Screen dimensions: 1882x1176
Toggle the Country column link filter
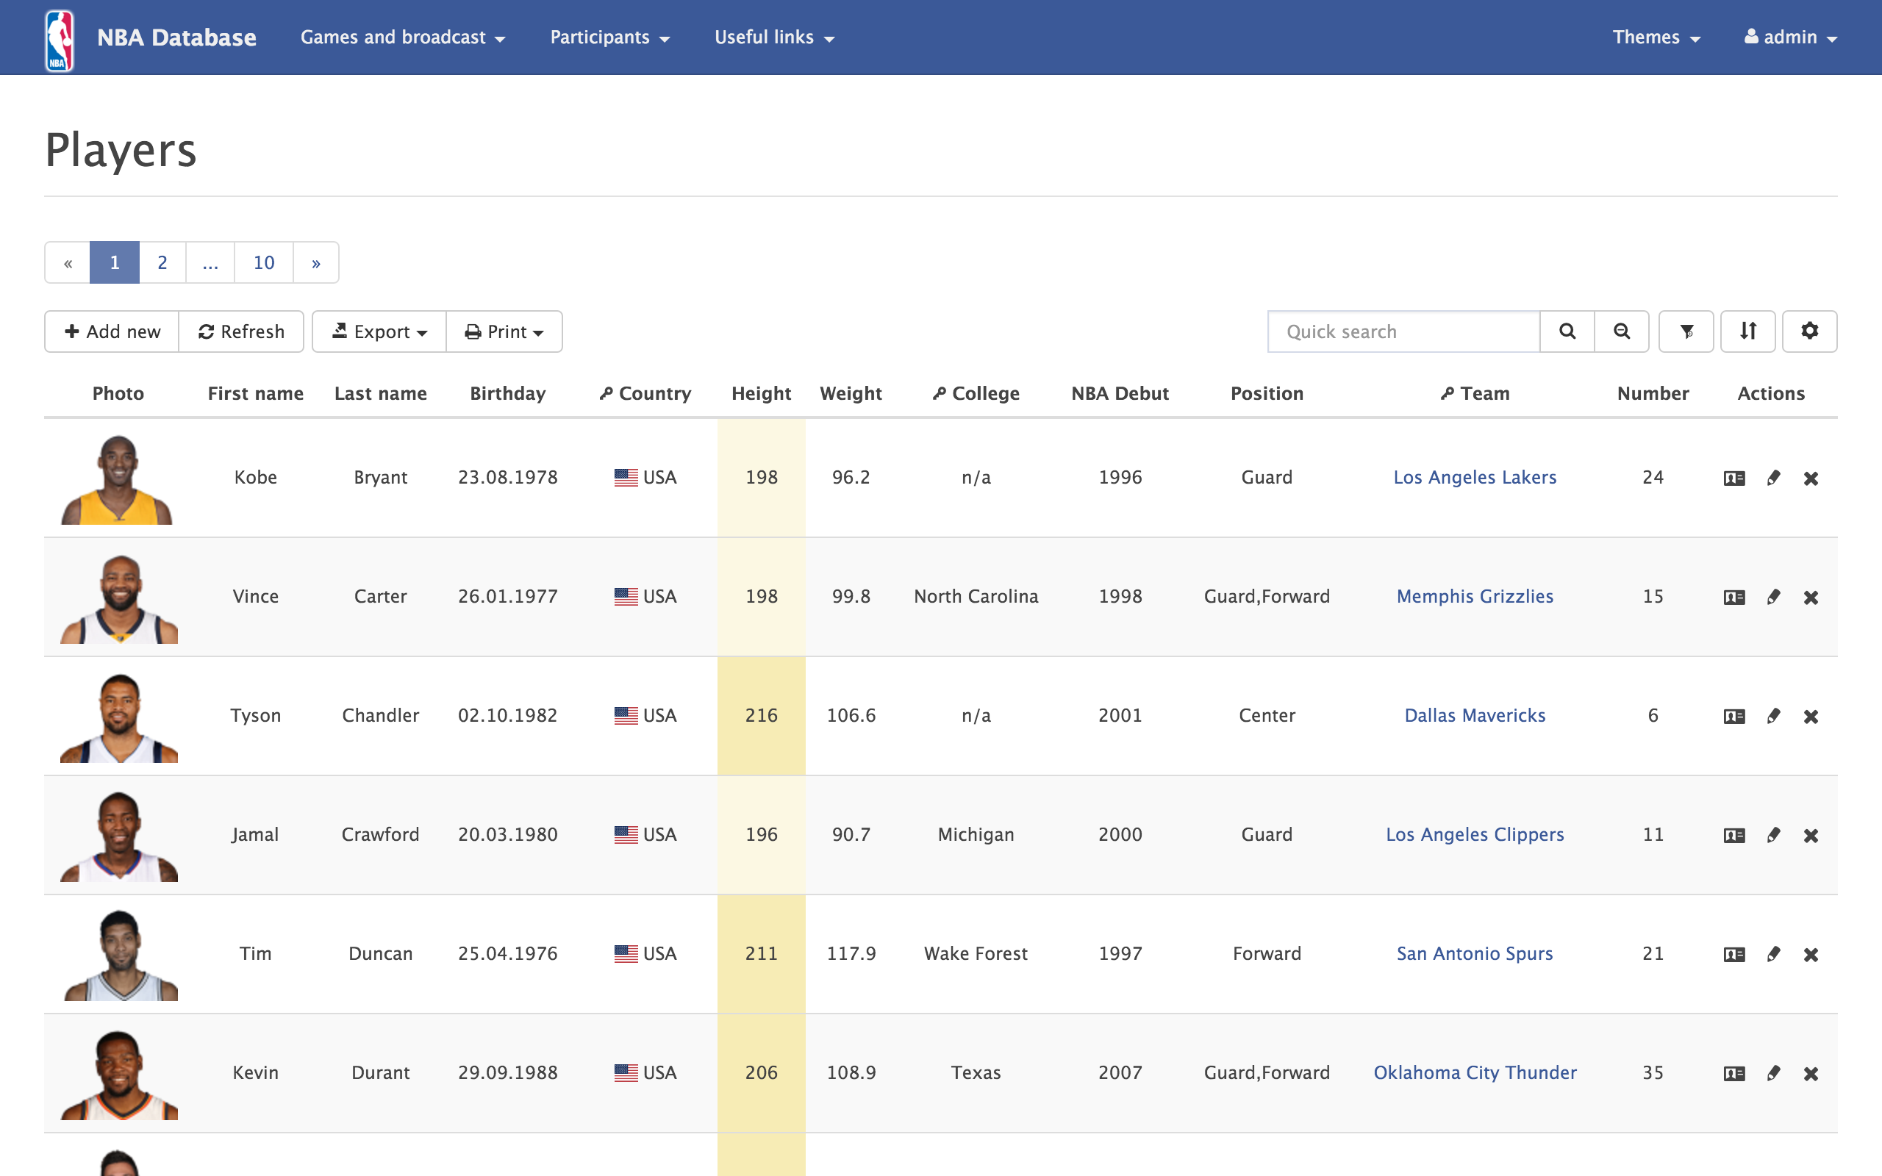pyautogui.click(x=607, y=392)
